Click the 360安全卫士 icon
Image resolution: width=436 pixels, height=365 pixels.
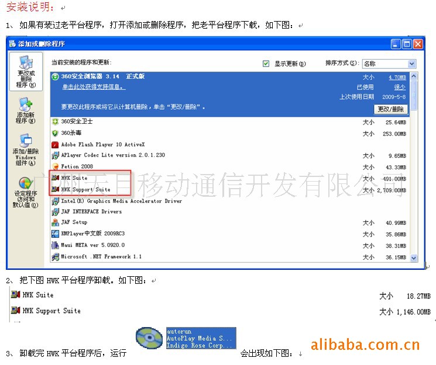click(55, 121)
